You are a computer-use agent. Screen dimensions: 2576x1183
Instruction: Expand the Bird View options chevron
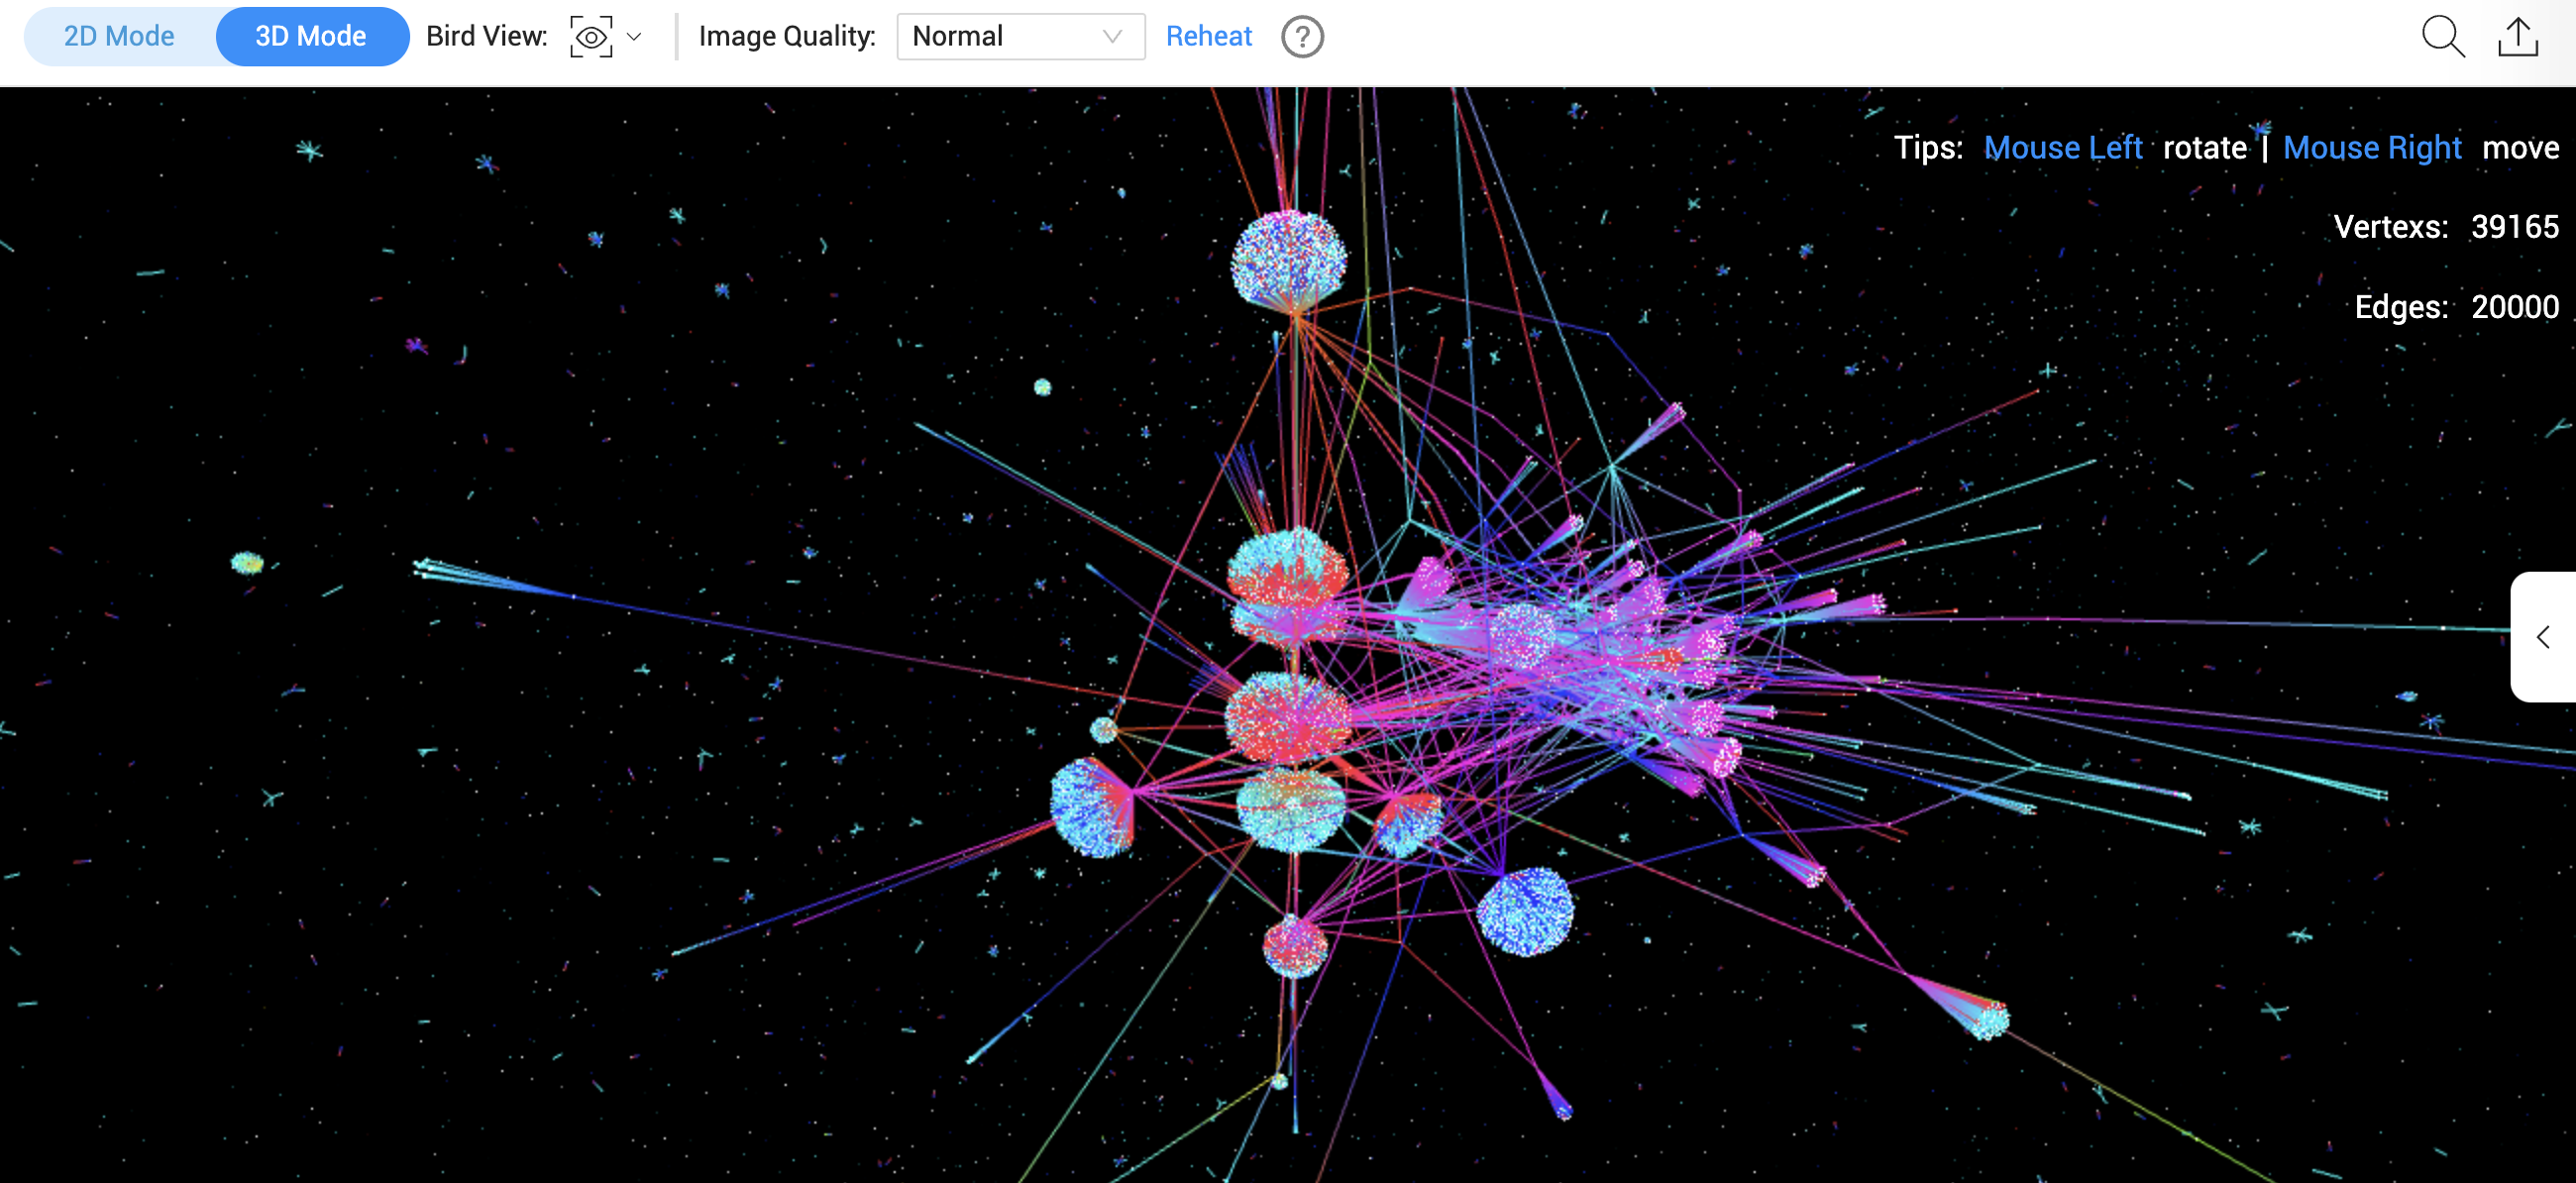(633, 37)
